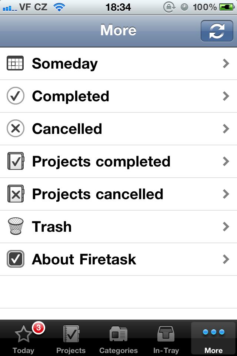Tap the Trash bin icon
Screen dimensions: 237x356
tap(16, 226)
